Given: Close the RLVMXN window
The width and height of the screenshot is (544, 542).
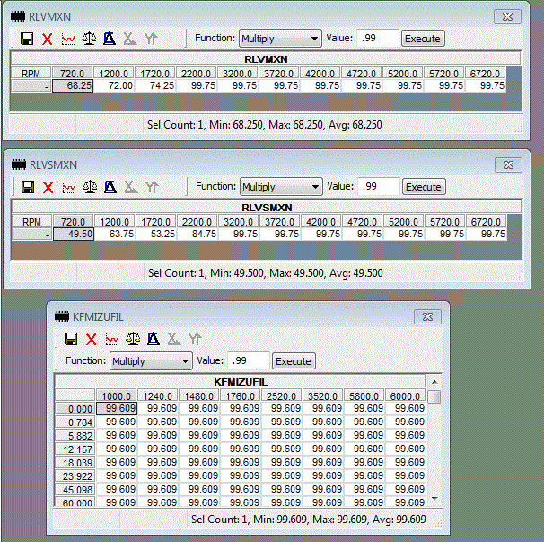Looking at the screenshot, I should pos(507,17).
